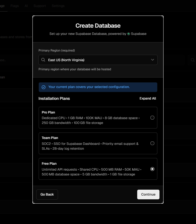Click the Continue button
The image size is (196, 224).
(148, 194)
